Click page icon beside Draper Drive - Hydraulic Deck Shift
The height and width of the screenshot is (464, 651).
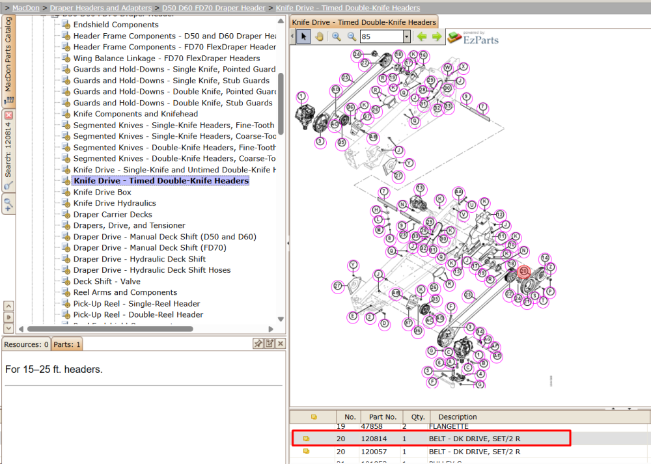(x=66, y=258)
